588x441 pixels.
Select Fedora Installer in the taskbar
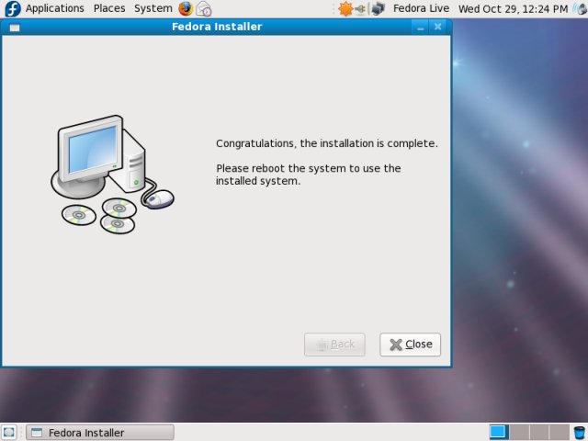[x=100, y=433]
